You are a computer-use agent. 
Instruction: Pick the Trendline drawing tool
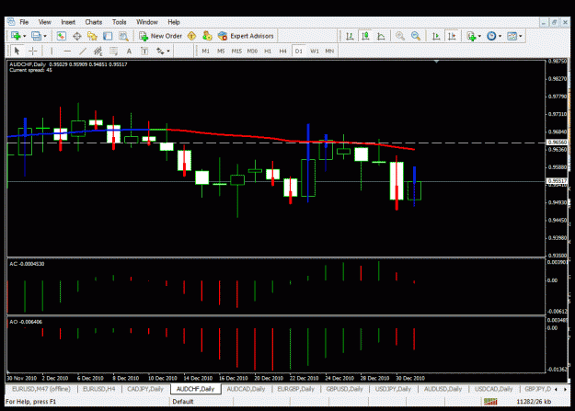(x=83, y=51)
